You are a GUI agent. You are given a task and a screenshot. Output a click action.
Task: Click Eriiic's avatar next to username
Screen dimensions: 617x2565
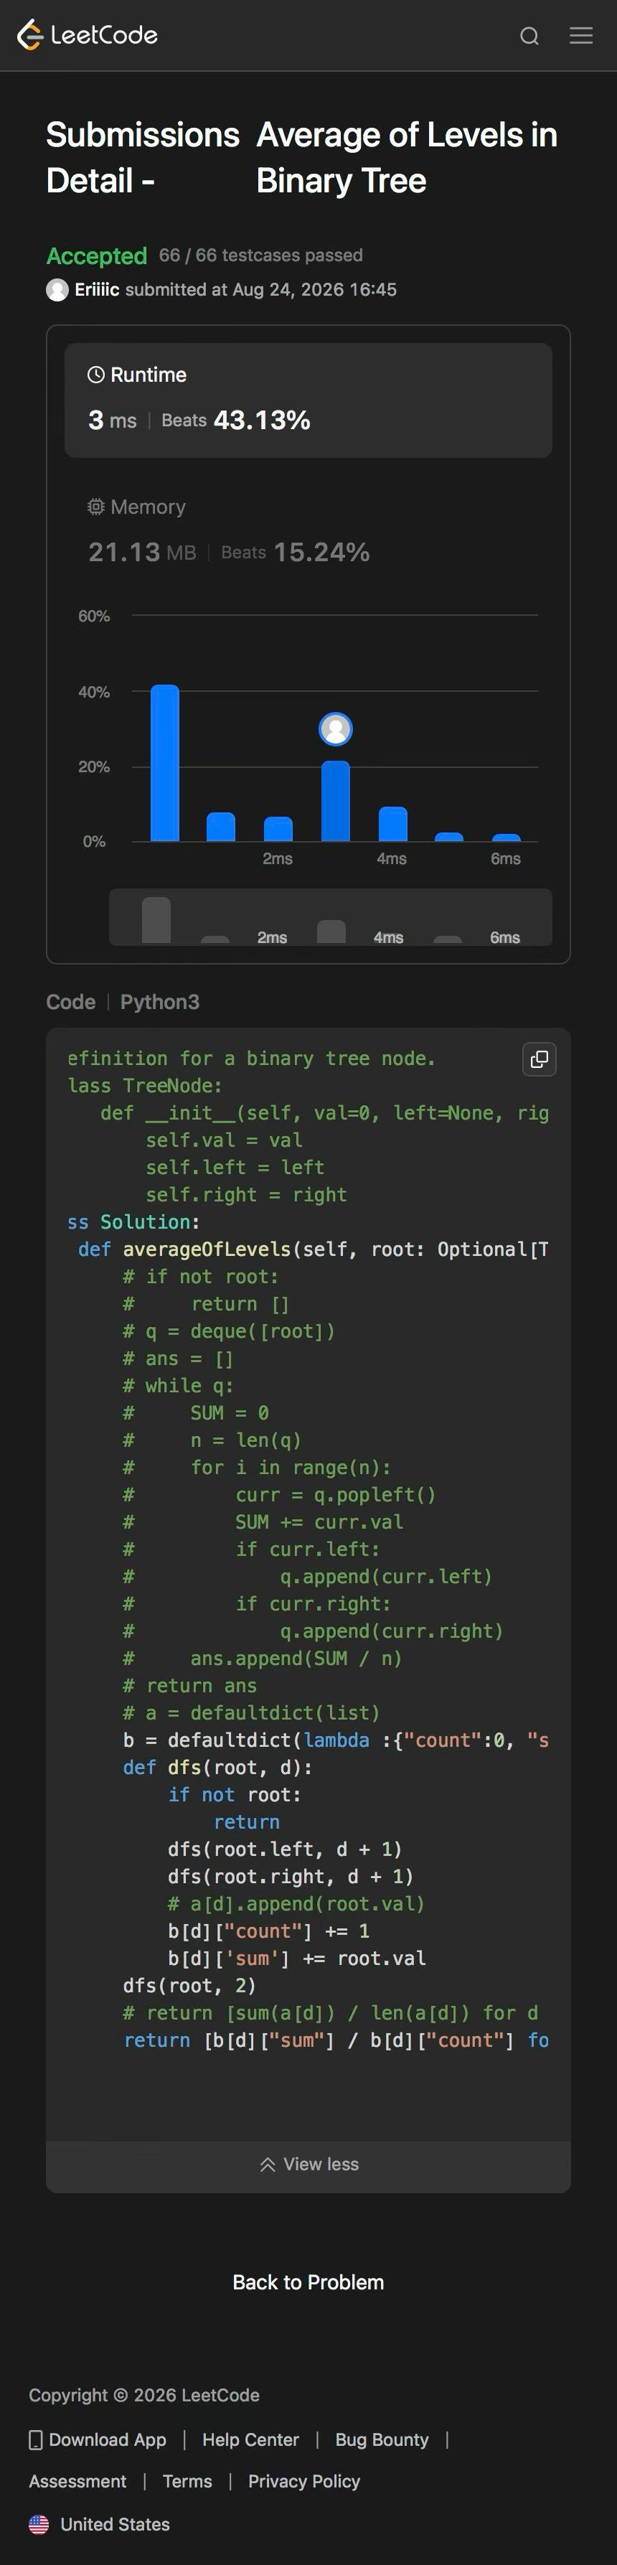[57, 290]
